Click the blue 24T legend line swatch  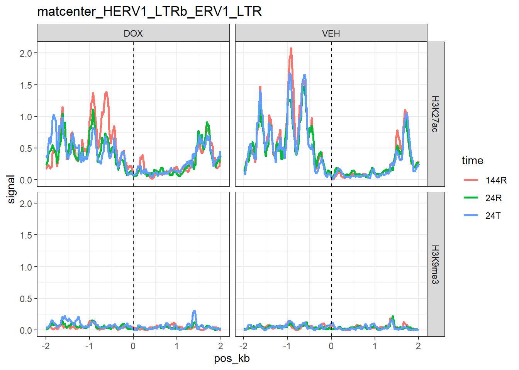[x=471, y=215]
